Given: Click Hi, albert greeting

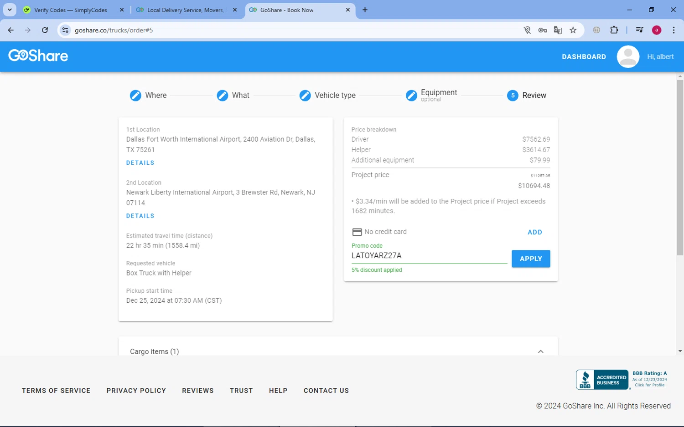Looking at the screenshot, I should coord(660,56).
